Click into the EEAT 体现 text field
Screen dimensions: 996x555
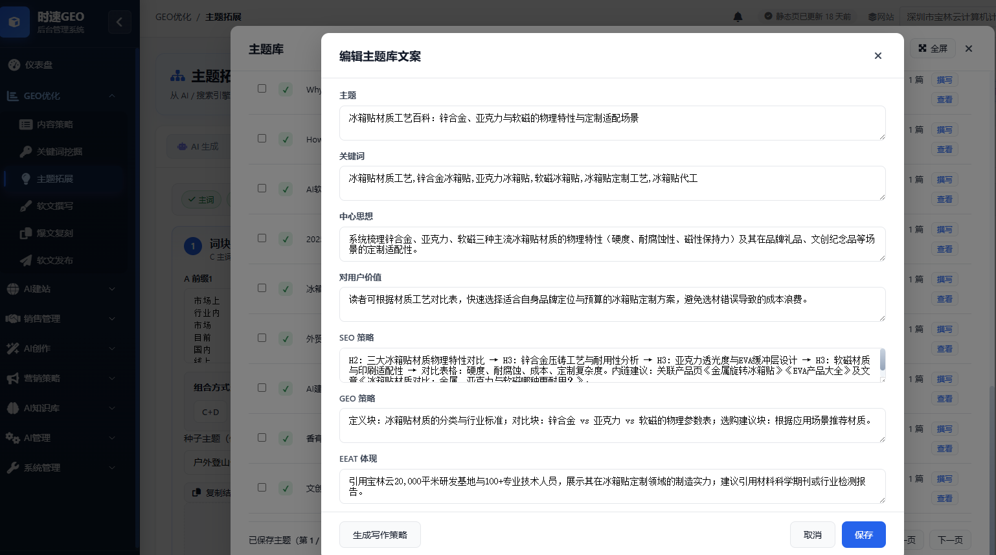click(612, 486)
